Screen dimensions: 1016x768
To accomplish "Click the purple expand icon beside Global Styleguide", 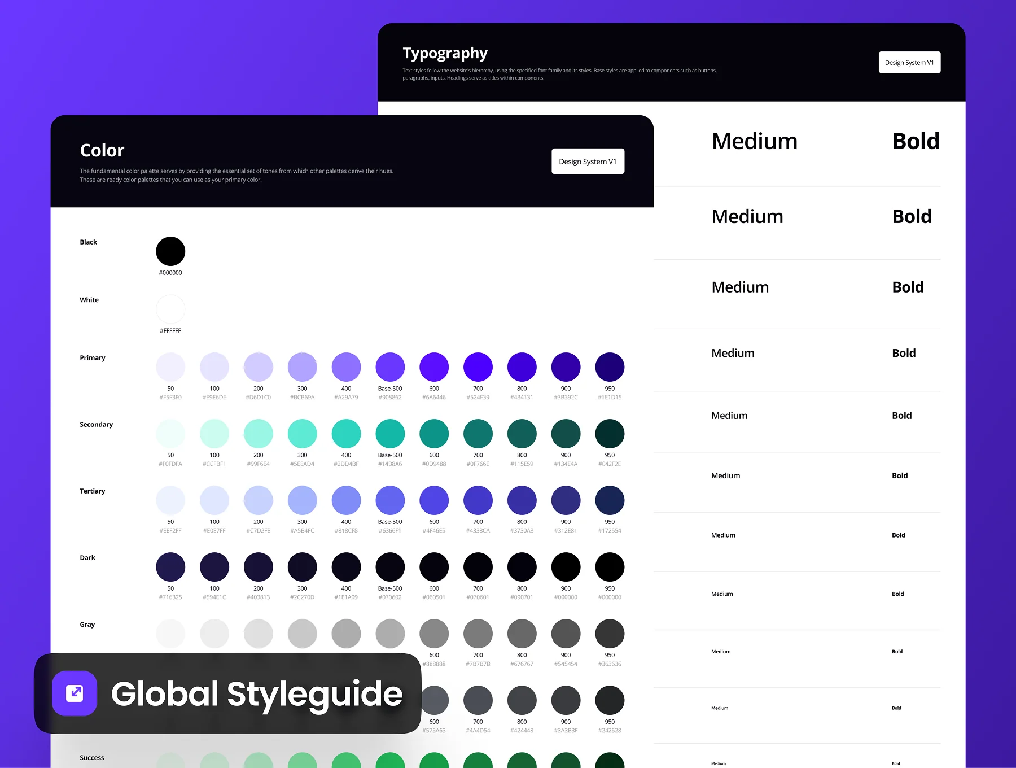I will [75, 693].
